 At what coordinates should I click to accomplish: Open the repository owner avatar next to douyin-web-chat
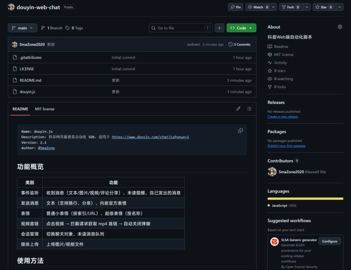tap(11, 7)
